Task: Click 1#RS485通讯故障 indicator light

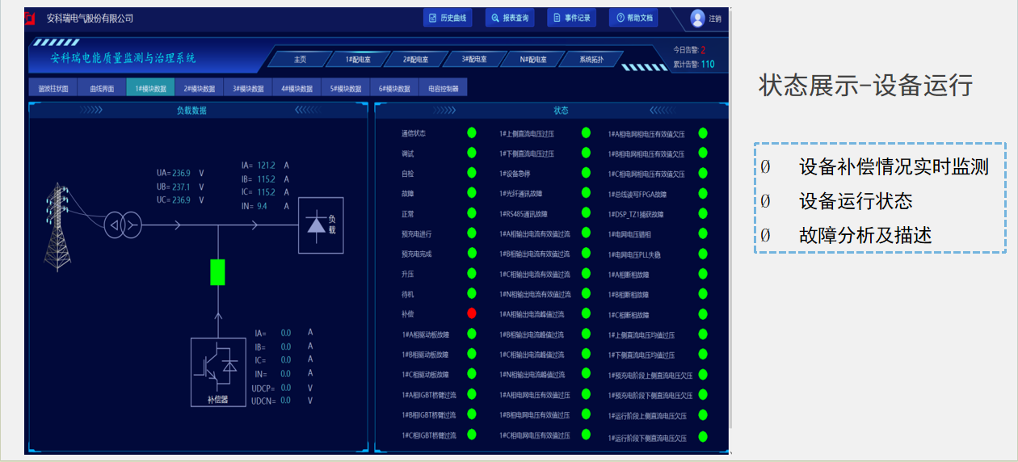Action: 587,213
